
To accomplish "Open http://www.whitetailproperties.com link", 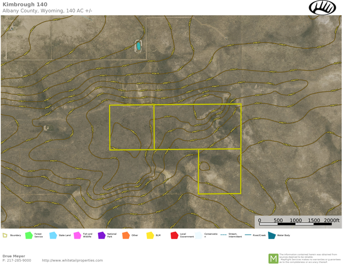I will pos(72,260).
